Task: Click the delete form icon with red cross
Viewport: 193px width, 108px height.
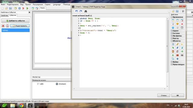Action: click(x=37, y=8)
